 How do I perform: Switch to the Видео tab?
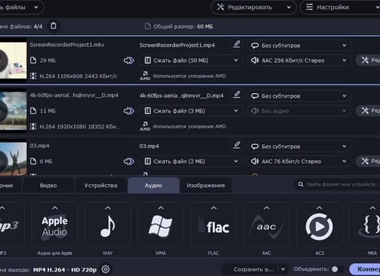[x=48, y=186]
